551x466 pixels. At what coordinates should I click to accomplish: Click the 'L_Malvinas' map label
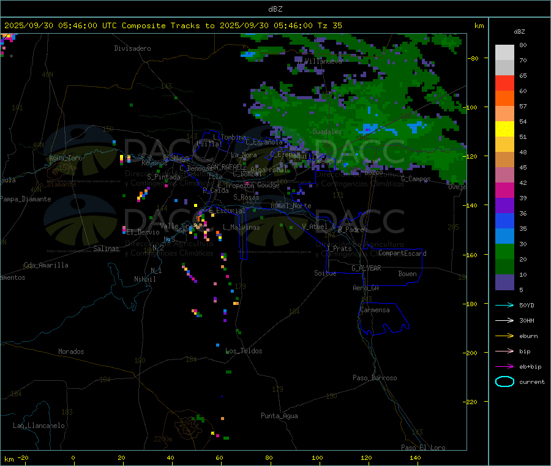(241, 227)
